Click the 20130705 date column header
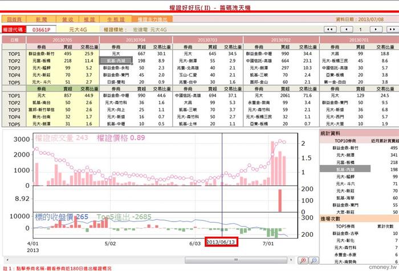399x271 pixels. click(x=62, y=40)
